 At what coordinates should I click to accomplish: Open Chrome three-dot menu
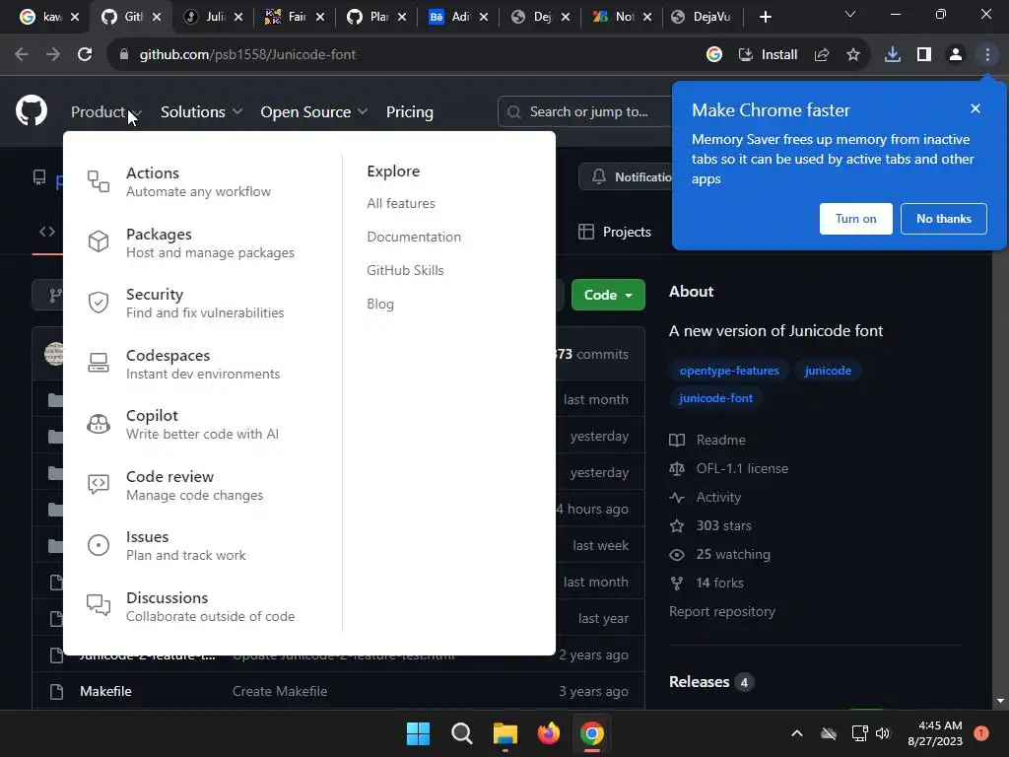(987, 55)
